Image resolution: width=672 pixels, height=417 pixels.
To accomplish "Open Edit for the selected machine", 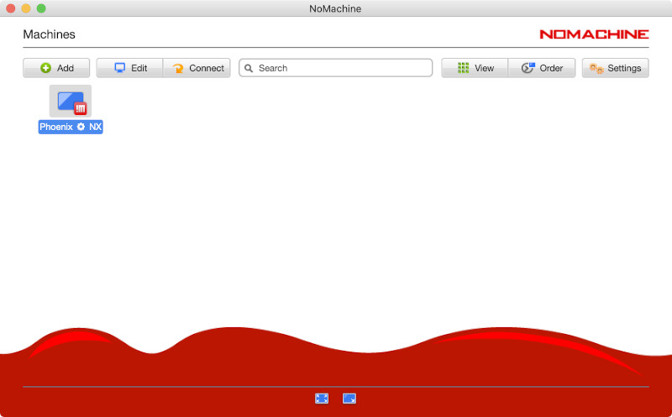I will [129, 68].
